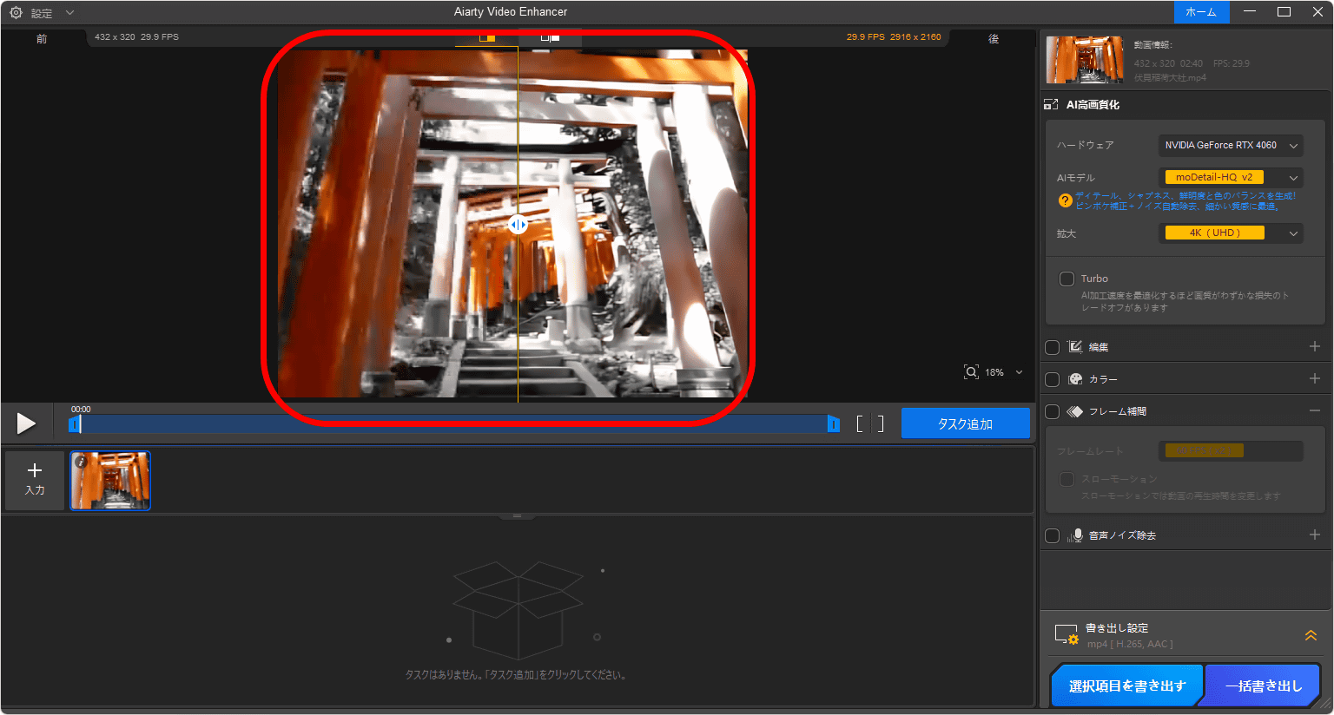Click the before/after comparison slider handle
The width and height of the screenshot is (1334, 715).
point(518,225)
